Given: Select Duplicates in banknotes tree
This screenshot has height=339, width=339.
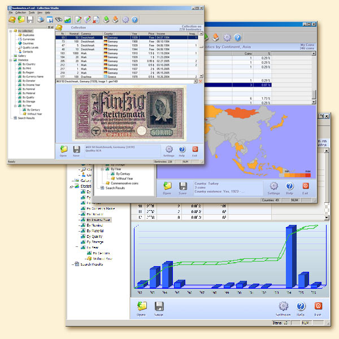Looking at the screenshot, I should [28, 35].
